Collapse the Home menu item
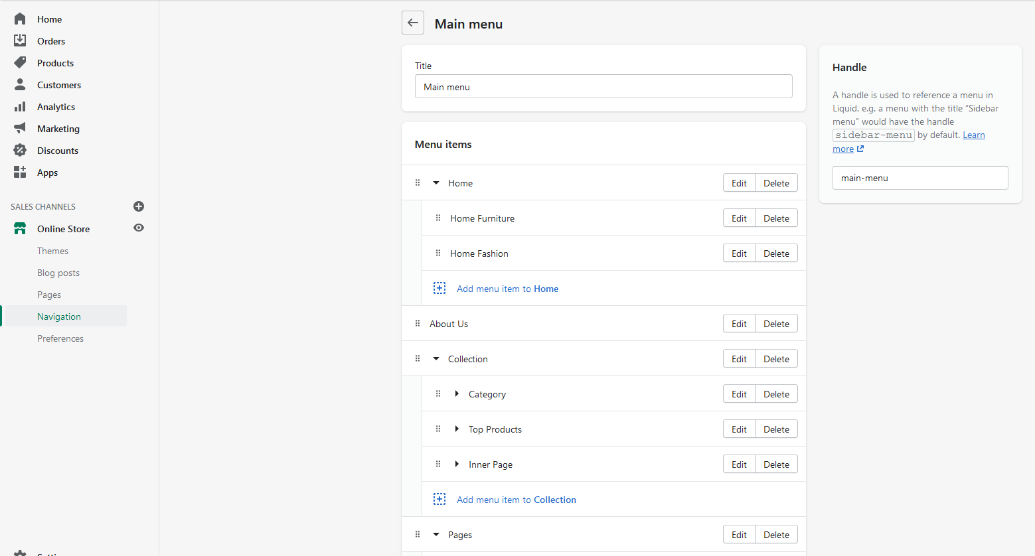The width and height of the screenshot is (1035, 556). (x=436, y=183)
